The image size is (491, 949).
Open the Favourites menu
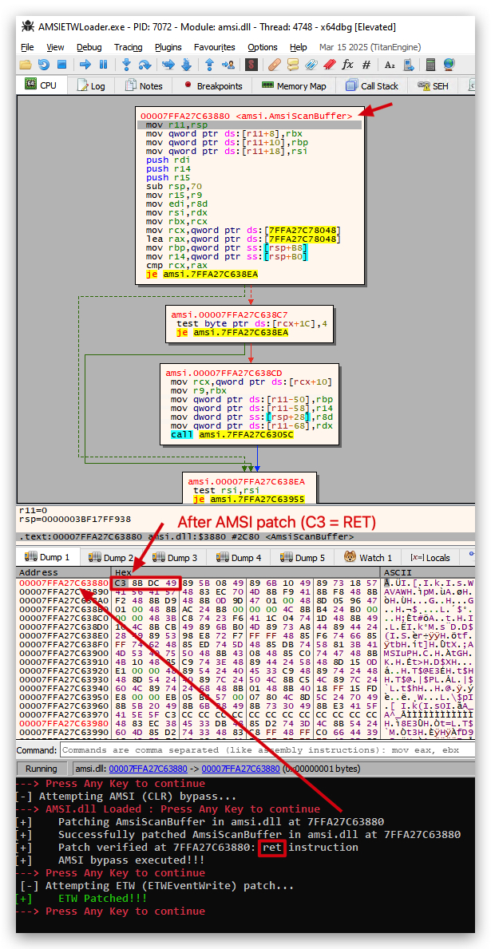214,47
